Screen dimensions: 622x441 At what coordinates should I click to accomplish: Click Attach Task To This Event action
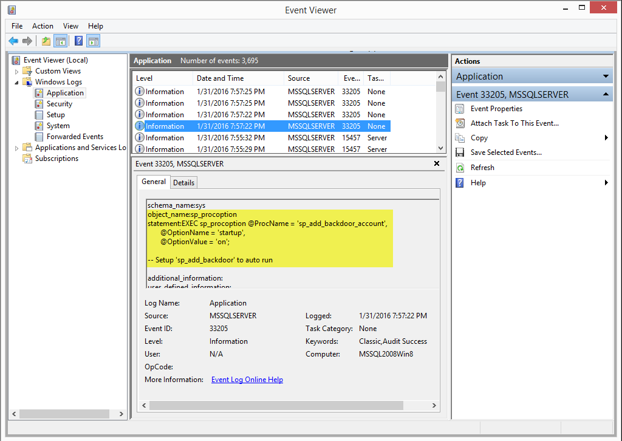pyautogui.click(x=515, y=123)
